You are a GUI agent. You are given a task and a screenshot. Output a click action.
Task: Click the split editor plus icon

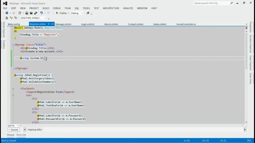246,28
